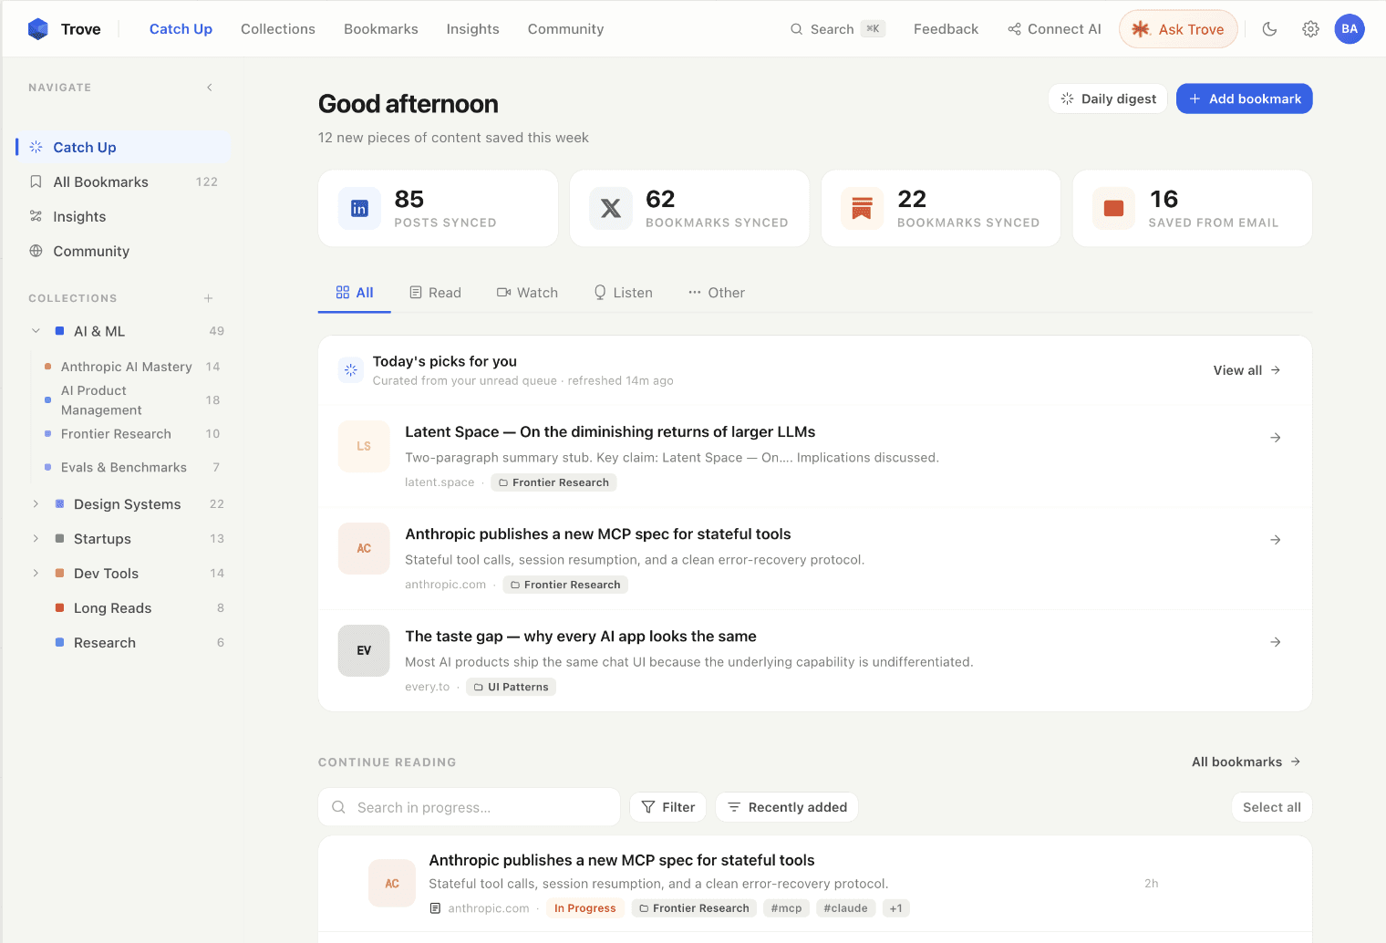Open The taste gap article arrow

(x=1276, y=642)
